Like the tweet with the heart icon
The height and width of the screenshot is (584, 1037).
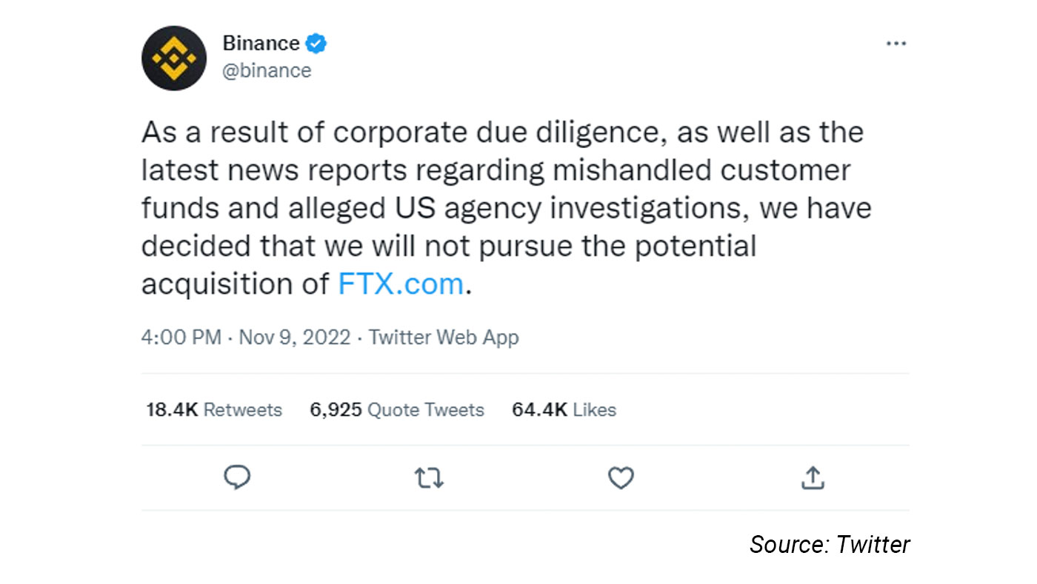coord(621,478)
